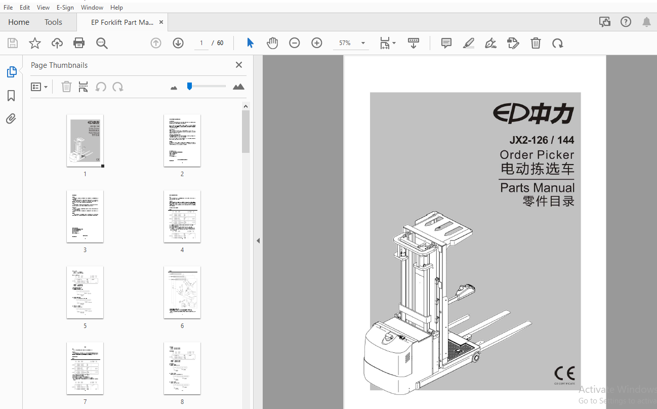
Task: Print the document using the printer icon
Action: tap(79, 44)
